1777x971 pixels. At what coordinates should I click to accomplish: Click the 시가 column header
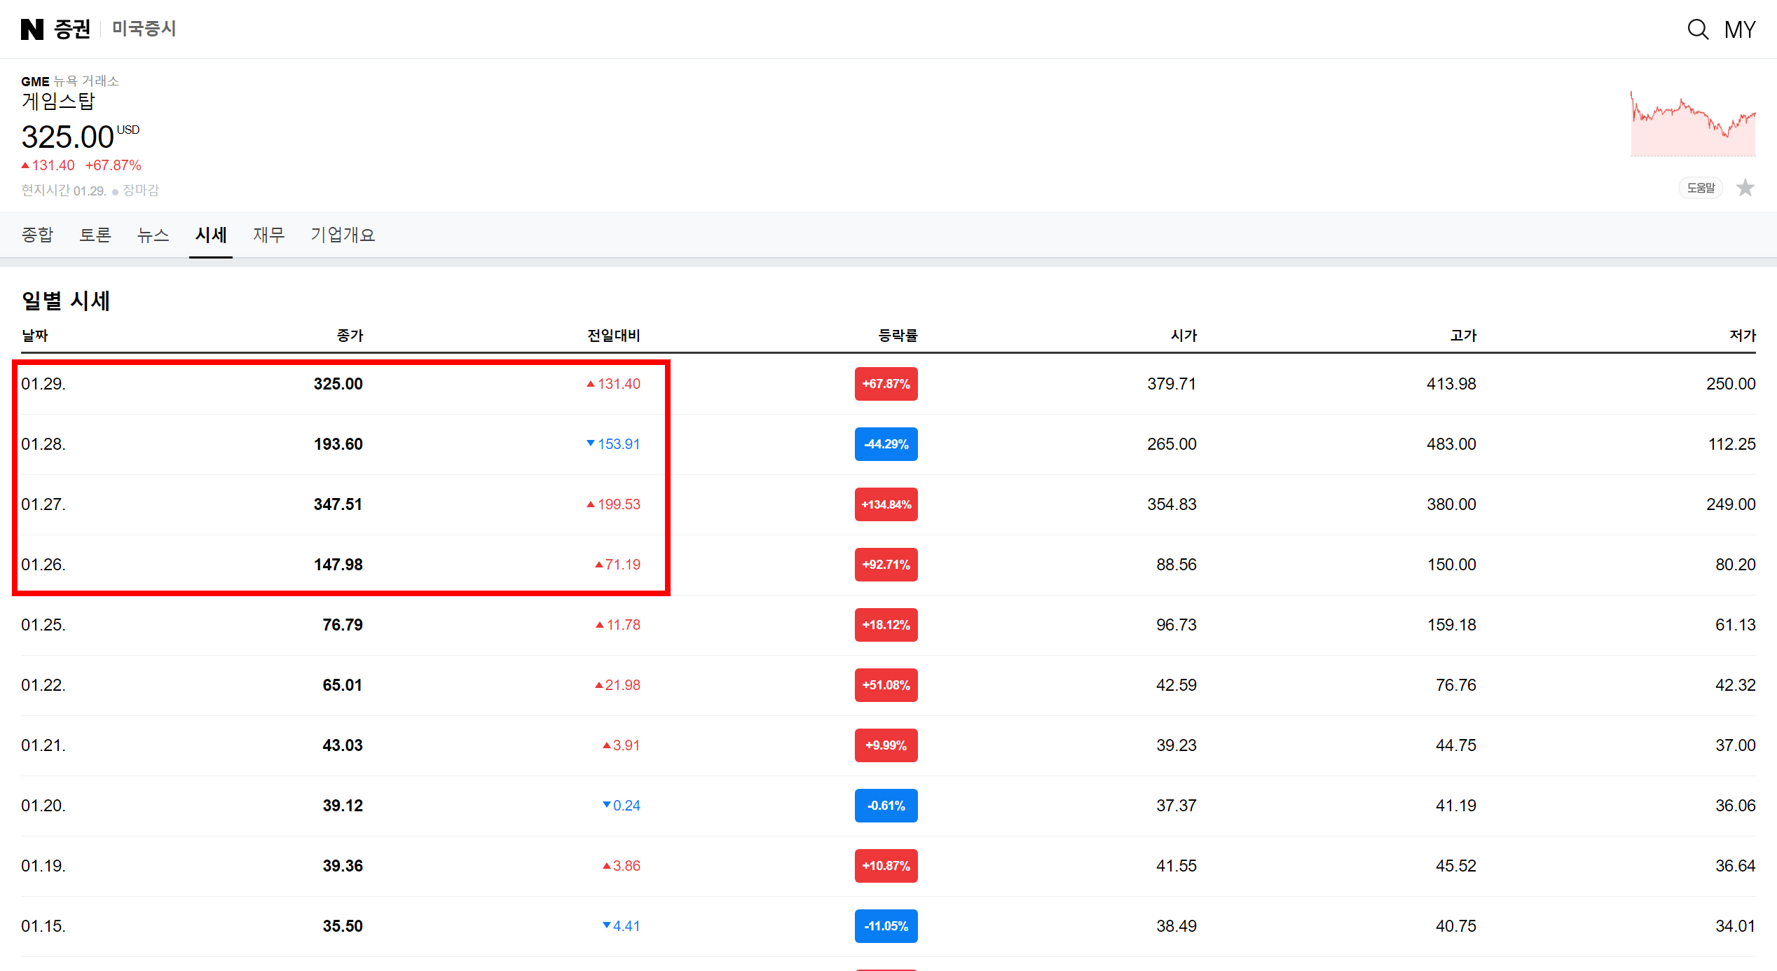click(1183, 336)
